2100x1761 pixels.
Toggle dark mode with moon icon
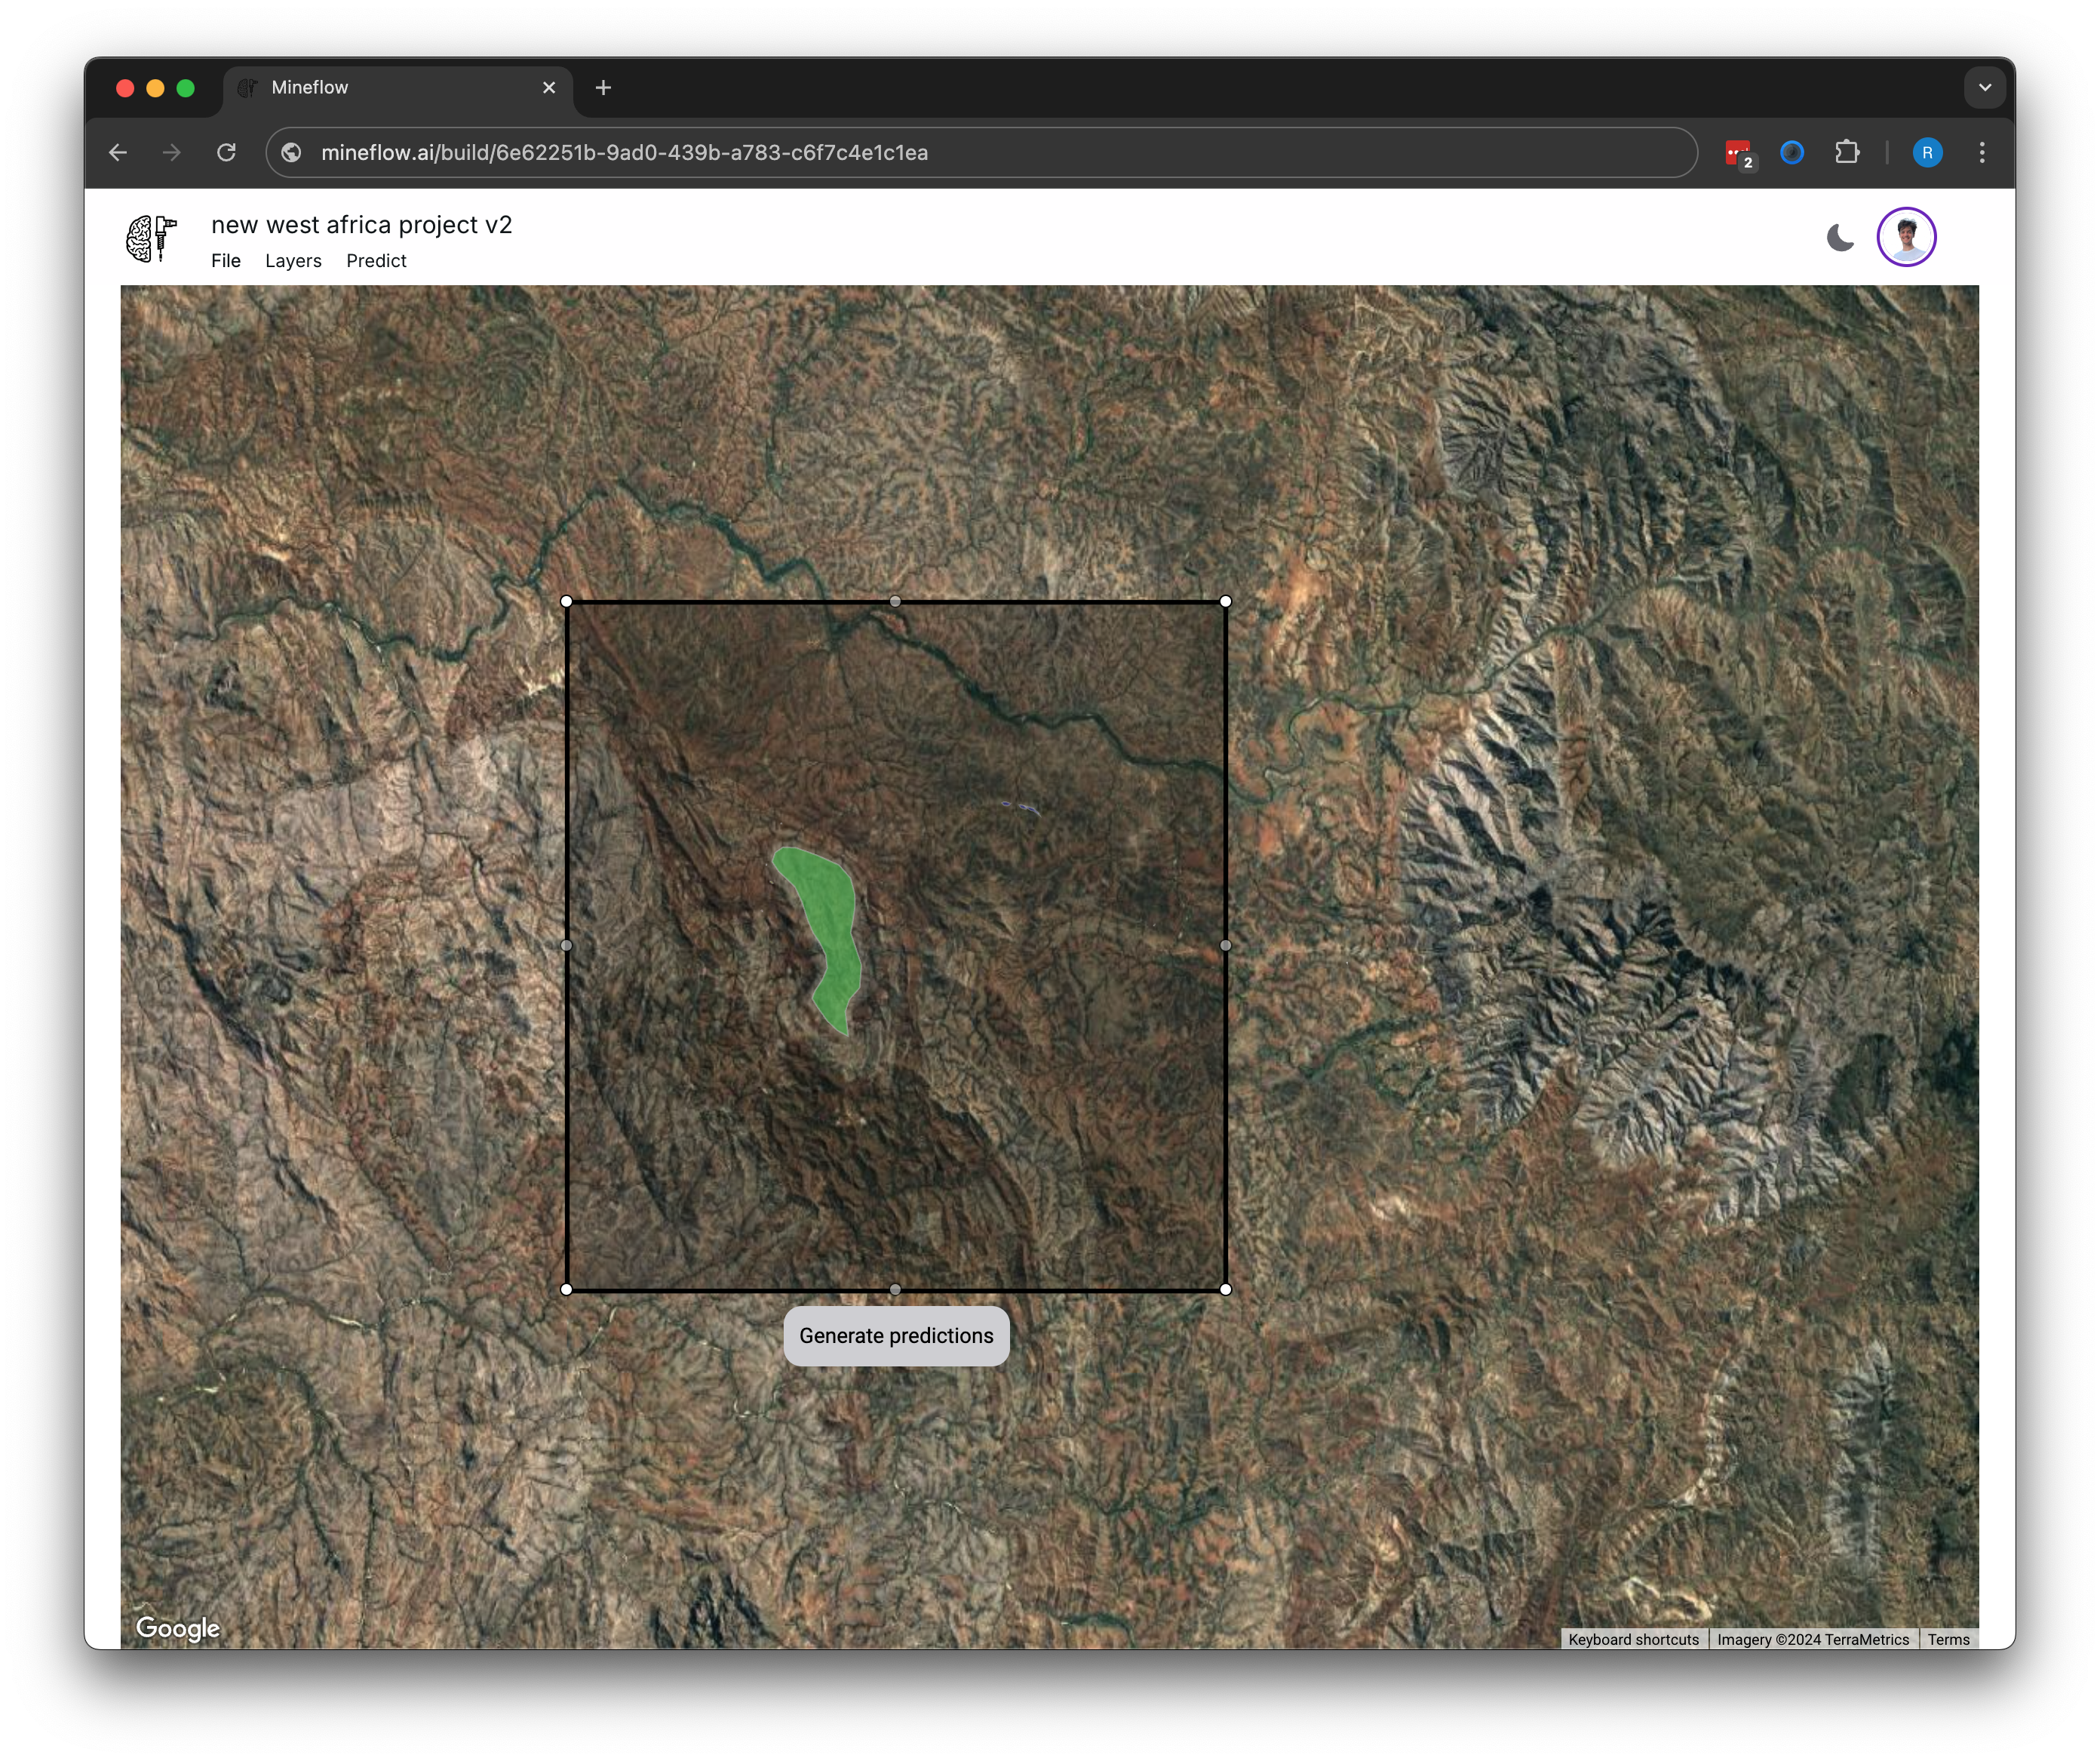tap(1840, 238)
